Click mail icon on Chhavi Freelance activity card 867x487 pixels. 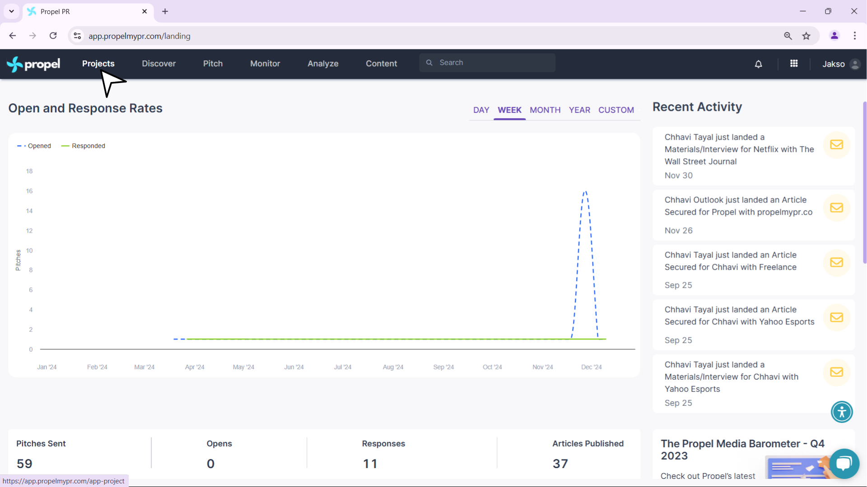837,262
